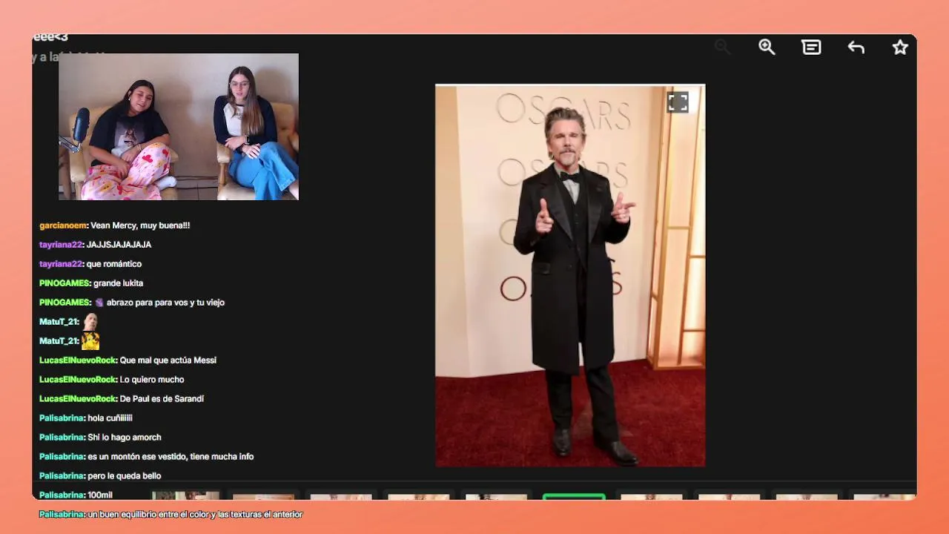The image size is (949, 534).
Task: Click 'abrazo para para vos y tu viejo'
Action: tap(165, 303)
